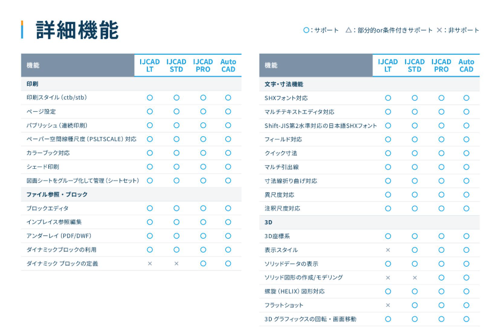Select the シェード印刷 row label
498x332 pixels.
tap(43, 167)
